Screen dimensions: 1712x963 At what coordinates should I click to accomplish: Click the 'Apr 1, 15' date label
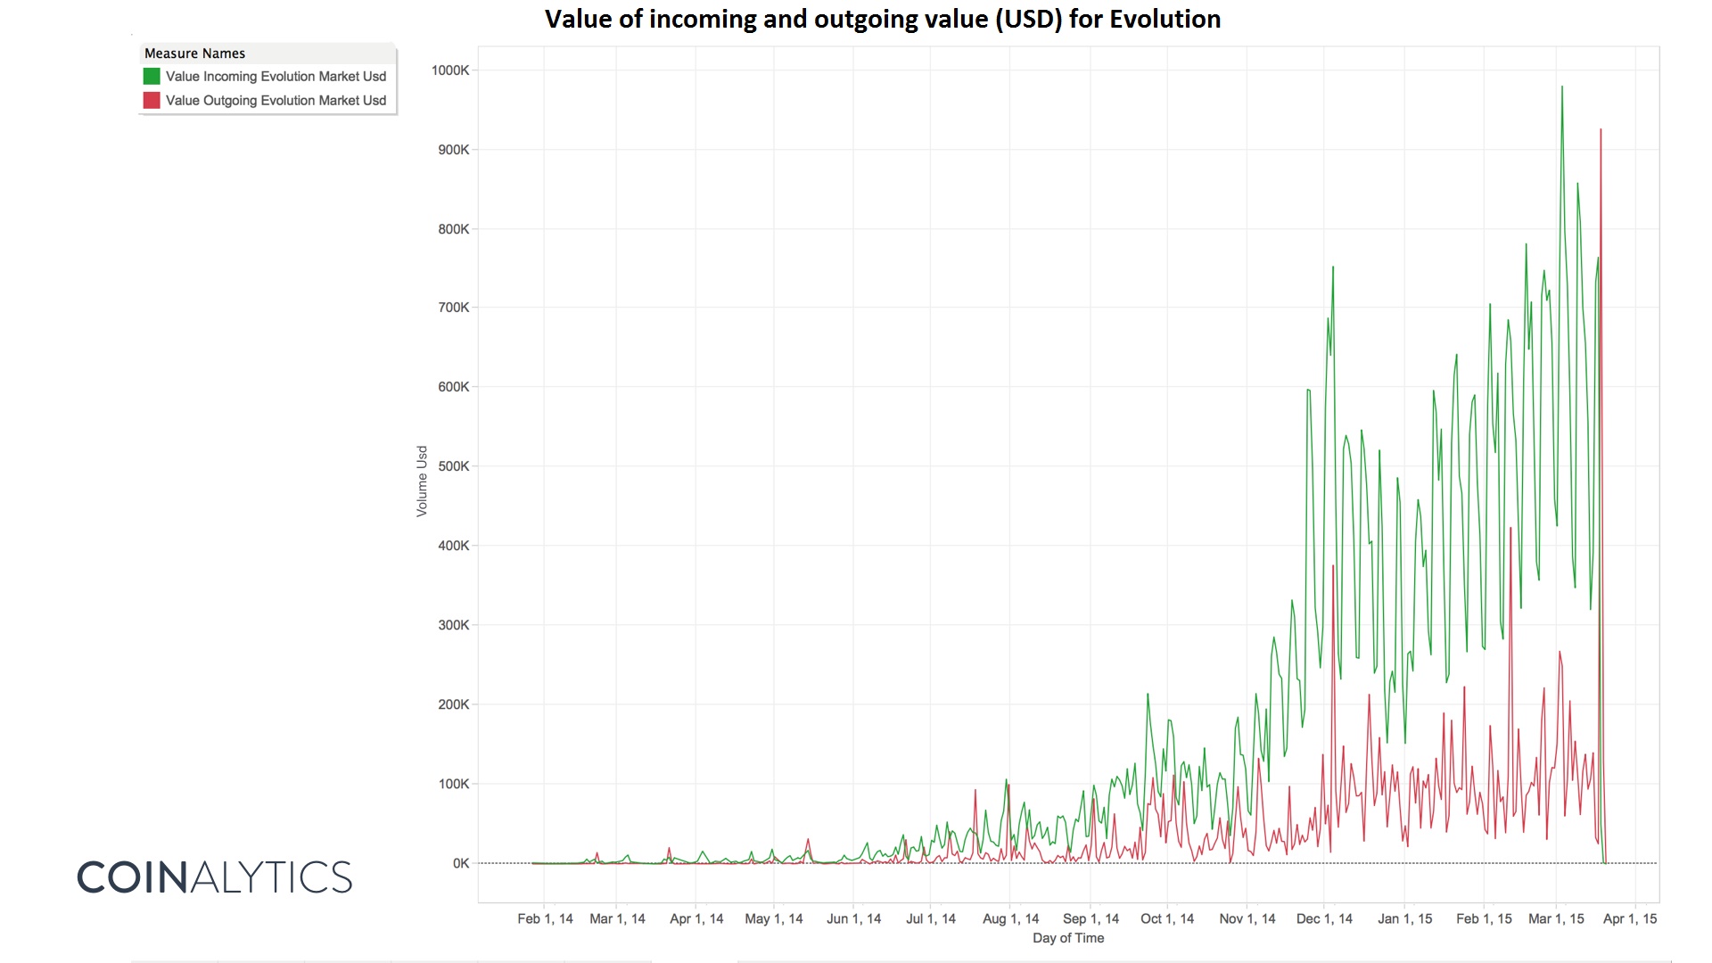tap(1630, 918)
